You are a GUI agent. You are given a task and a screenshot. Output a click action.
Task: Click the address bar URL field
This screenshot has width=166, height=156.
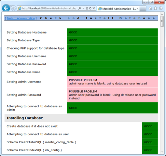49,8
